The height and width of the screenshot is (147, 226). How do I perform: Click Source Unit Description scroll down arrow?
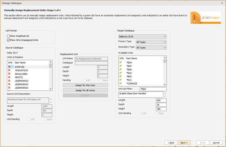click(x=51, y=102)
